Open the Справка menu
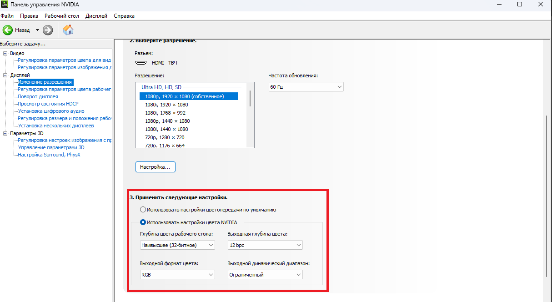 click(124, 15)
